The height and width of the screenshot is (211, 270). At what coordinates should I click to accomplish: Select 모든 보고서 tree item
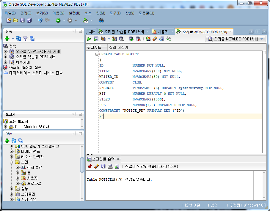coord(19,121)
